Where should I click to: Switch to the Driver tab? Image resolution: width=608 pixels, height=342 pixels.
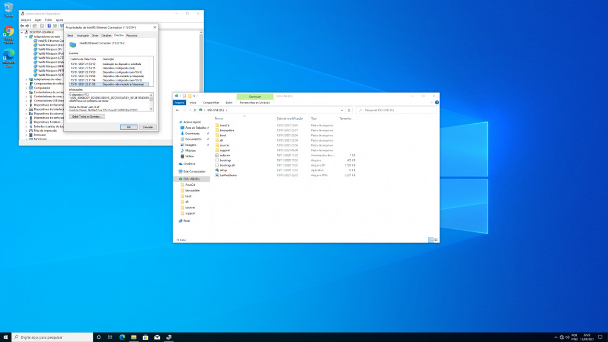[95, 35]
